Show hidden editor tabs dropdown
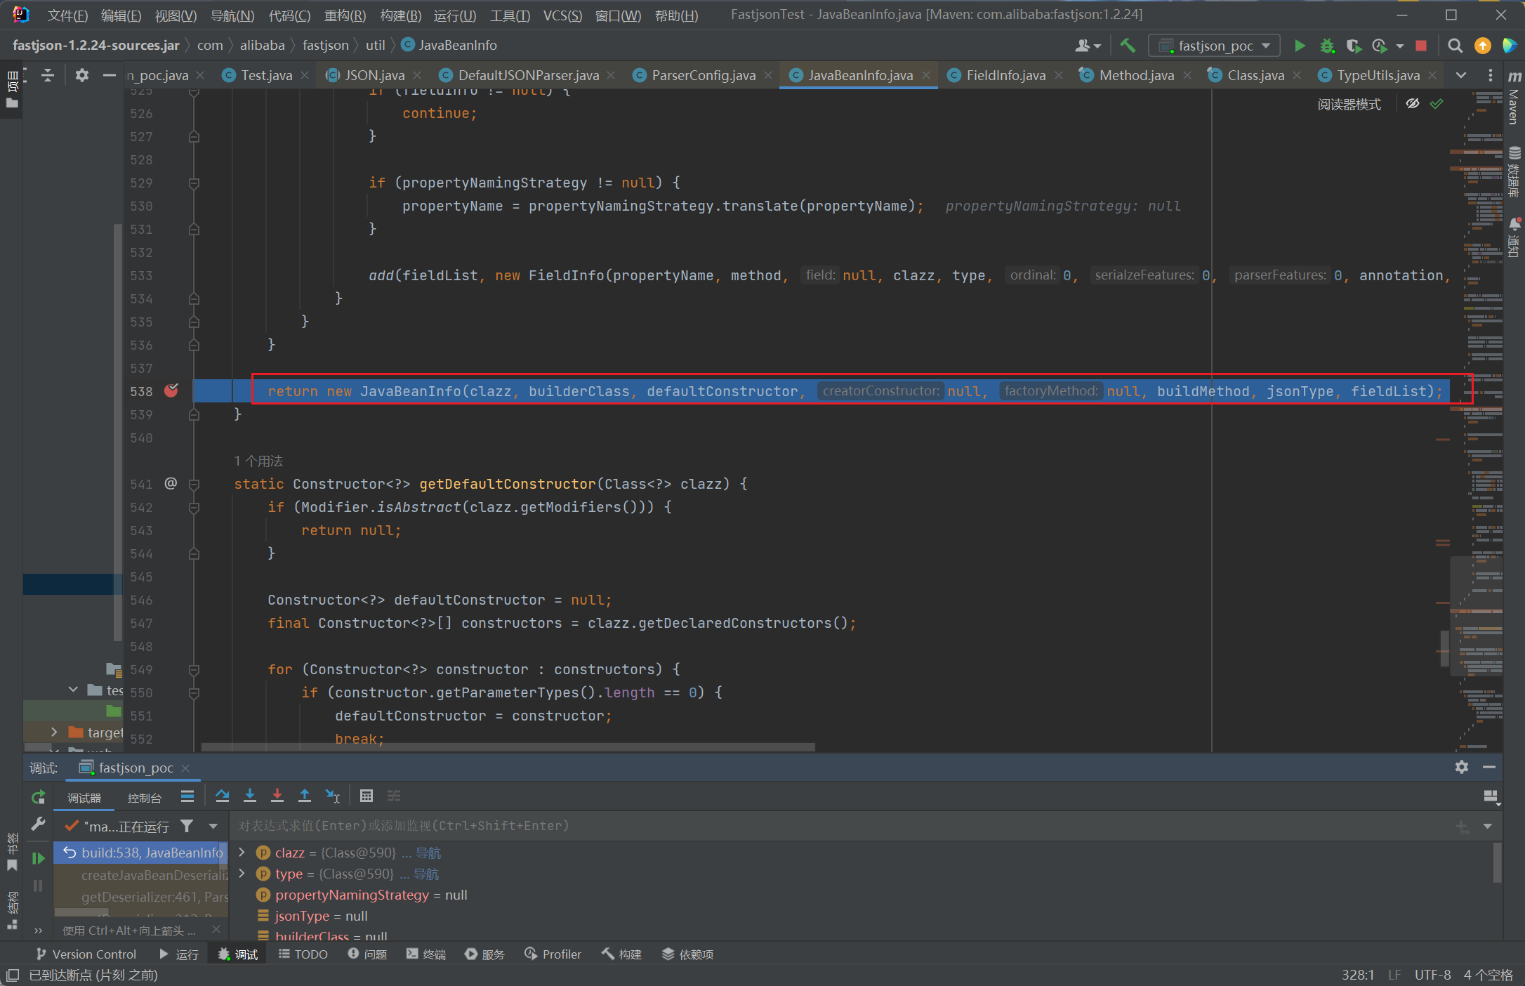Screen dimensions: 1525x986 click(1460, 75)
